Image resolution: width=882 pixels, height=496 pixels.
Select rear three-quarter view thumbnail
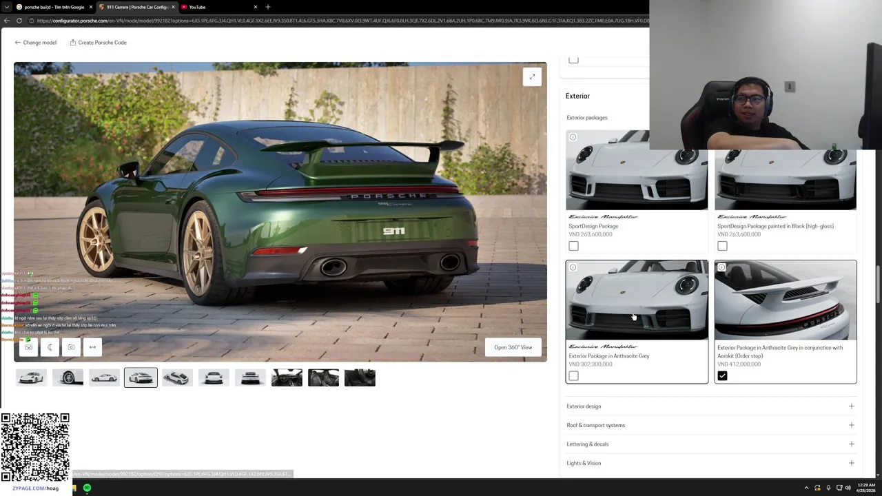click(x=141, y=378)
